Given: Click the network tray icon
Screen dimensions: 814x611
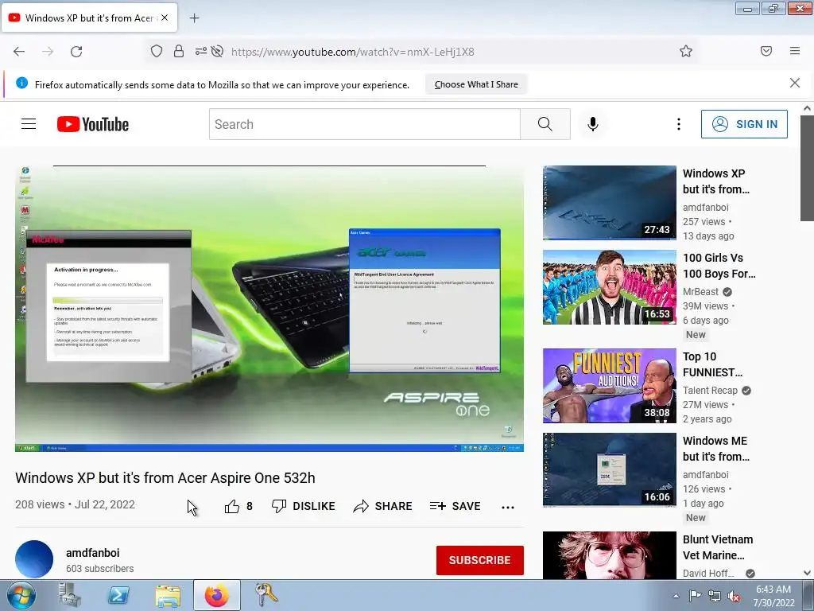Looking at the screenshot, I should tap(715, 596).
